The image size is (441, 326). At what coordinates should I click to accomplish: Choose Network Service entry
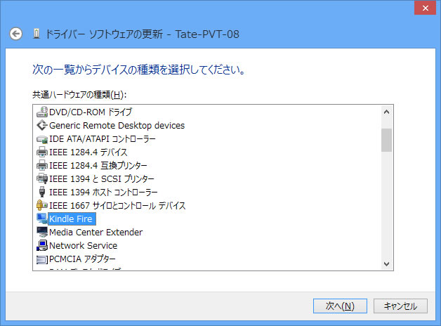click(x=84, y=246)
